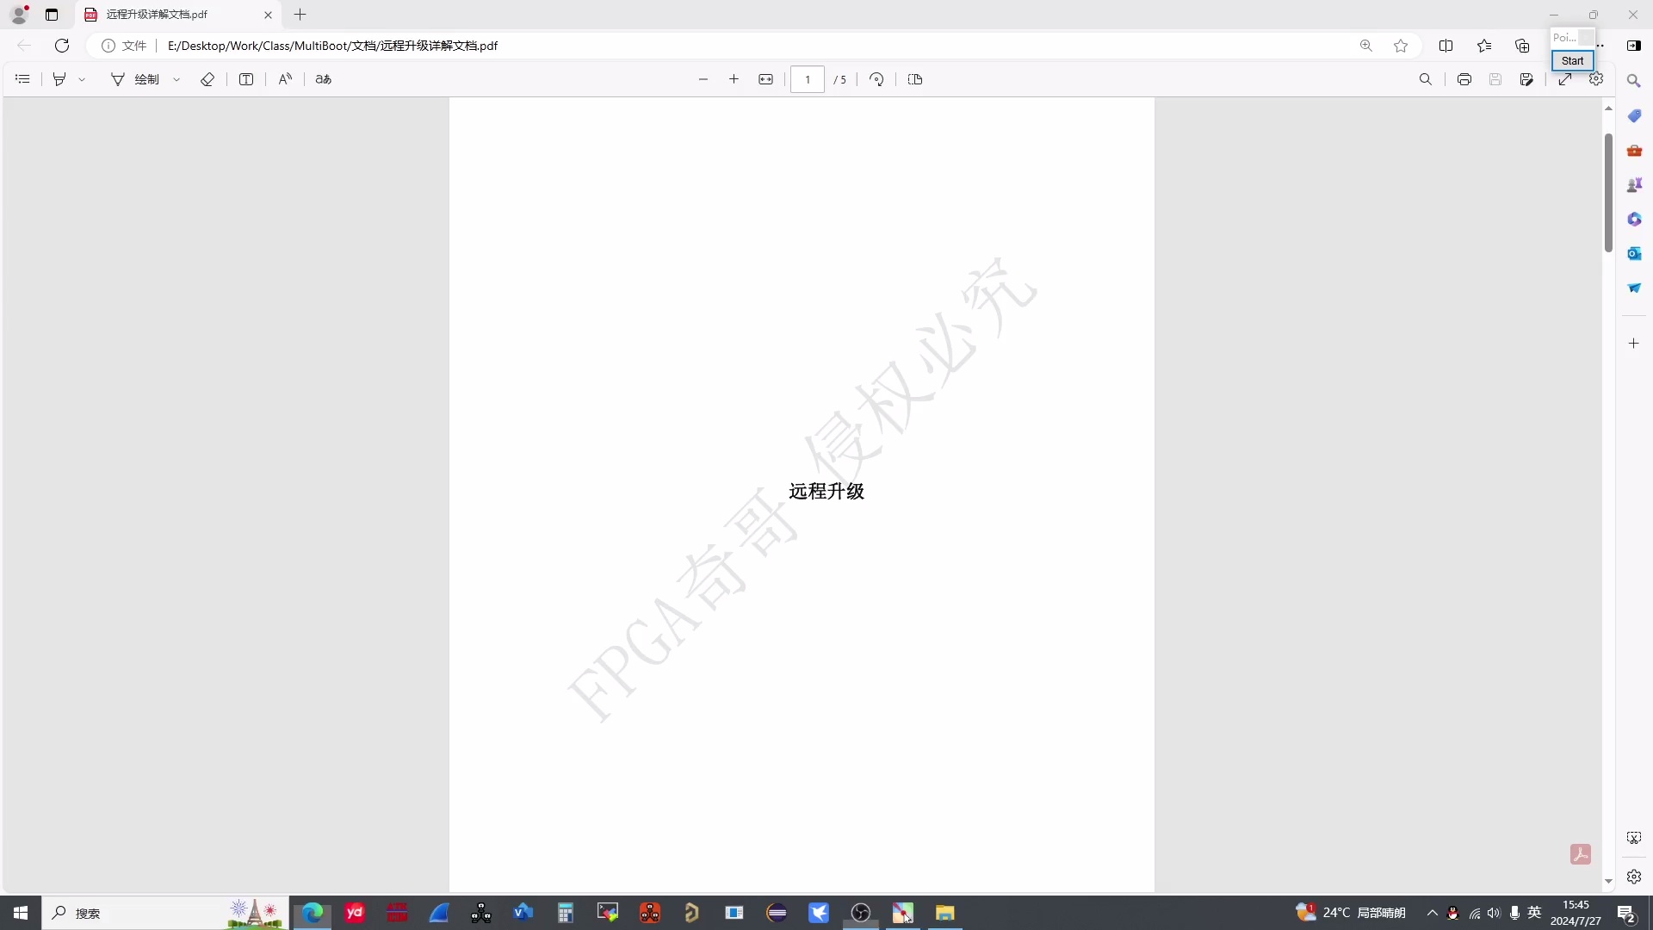1653x930 pixels.
Task: Save the PDF file
Action: (x=1495, y=79)
